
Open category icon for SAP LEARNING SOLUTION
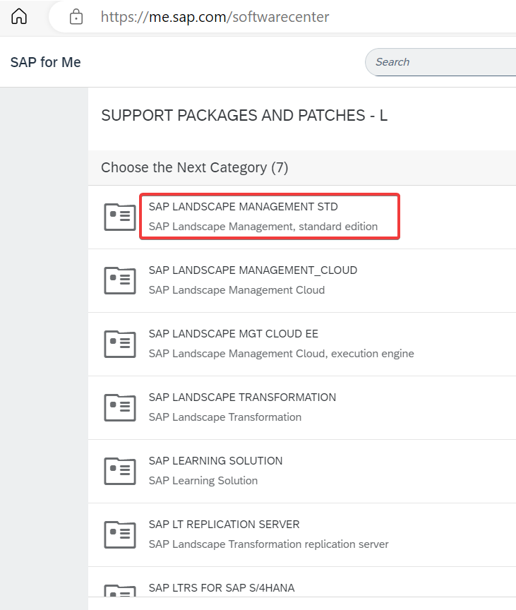pyautogui.click(x=120, y=471)
